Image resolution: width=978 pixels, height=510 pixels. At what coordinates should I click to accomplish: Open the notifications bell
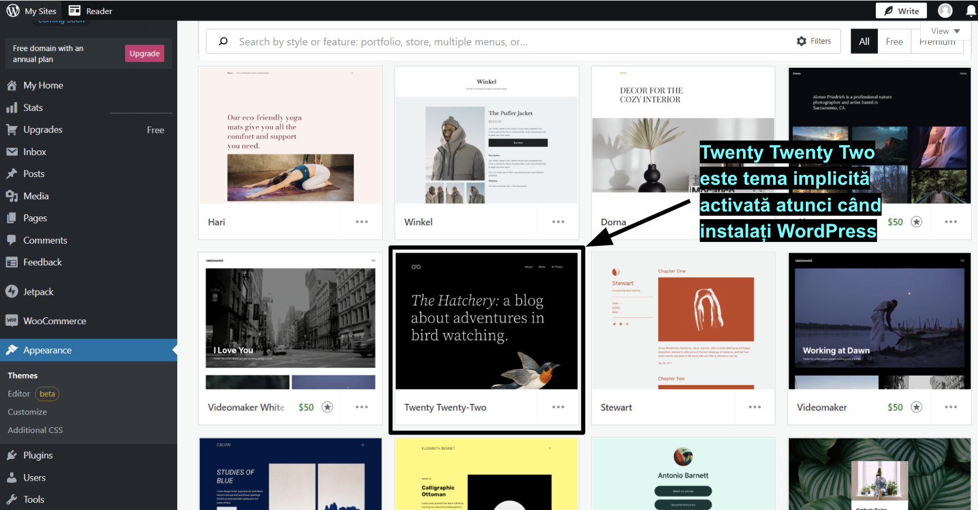[x=971, y=11]
